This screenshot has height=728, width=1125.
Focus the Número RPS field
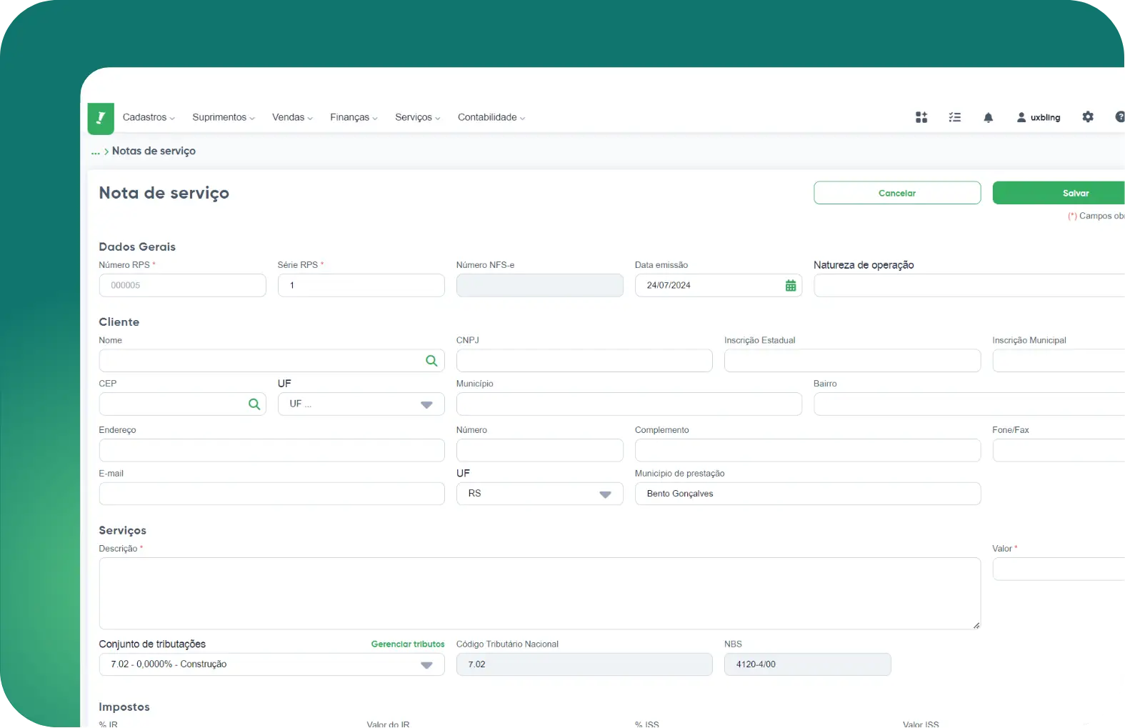[183, 286]
